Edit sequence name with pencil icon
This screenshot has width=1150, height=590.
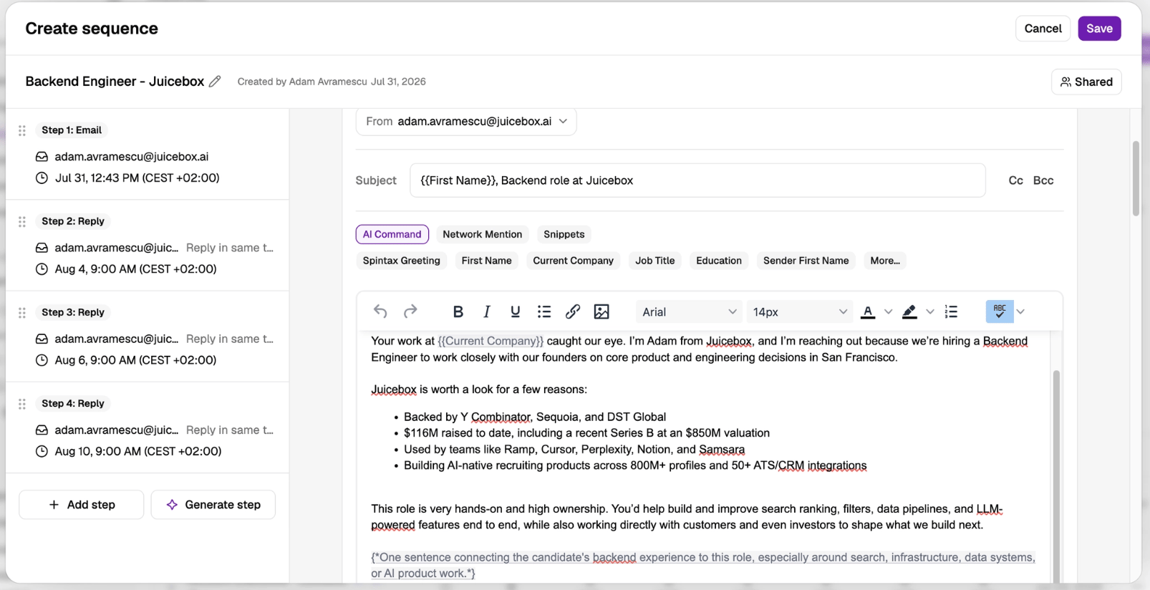coord(215,82)
